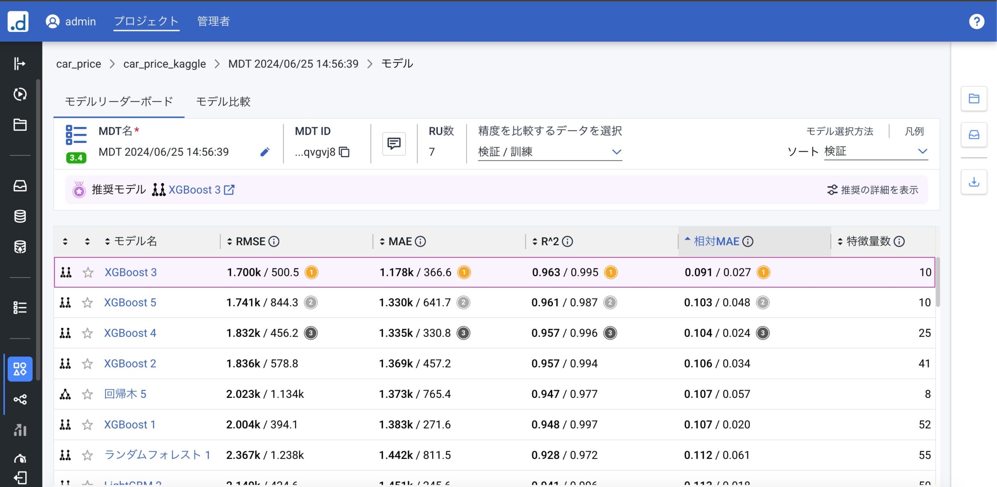Toggle favorite star for XGBoost 5
997x487 pixels.
[x=87, y=303]
